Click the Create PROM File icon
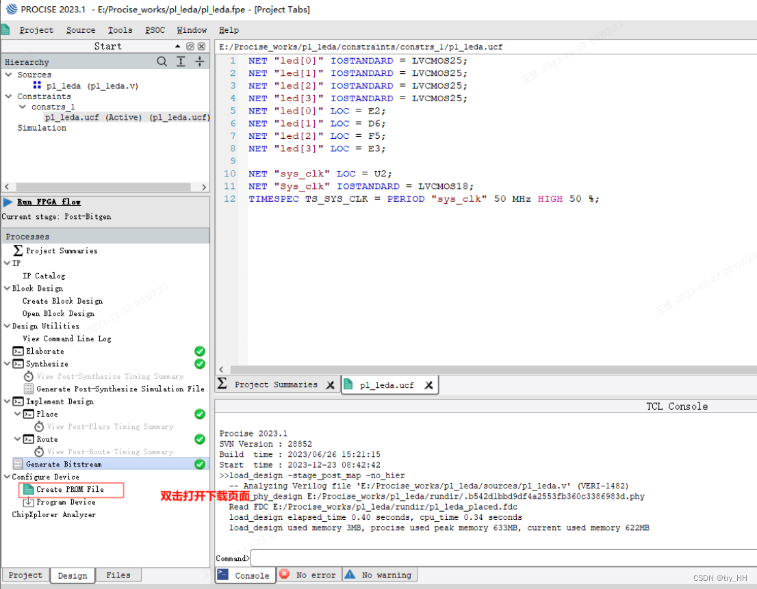The height and width of the screenshot is (589, 757). (29, 489)
